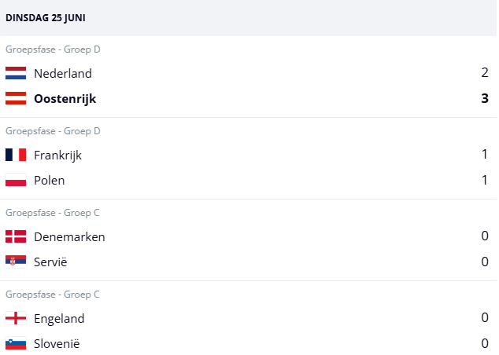Open the Nederland team link

[x=63, y=74]
